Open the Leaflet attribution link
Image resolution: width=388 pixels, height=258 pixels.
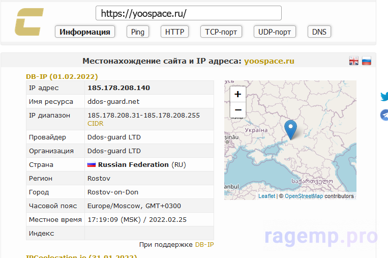click(x=267, y=196)
